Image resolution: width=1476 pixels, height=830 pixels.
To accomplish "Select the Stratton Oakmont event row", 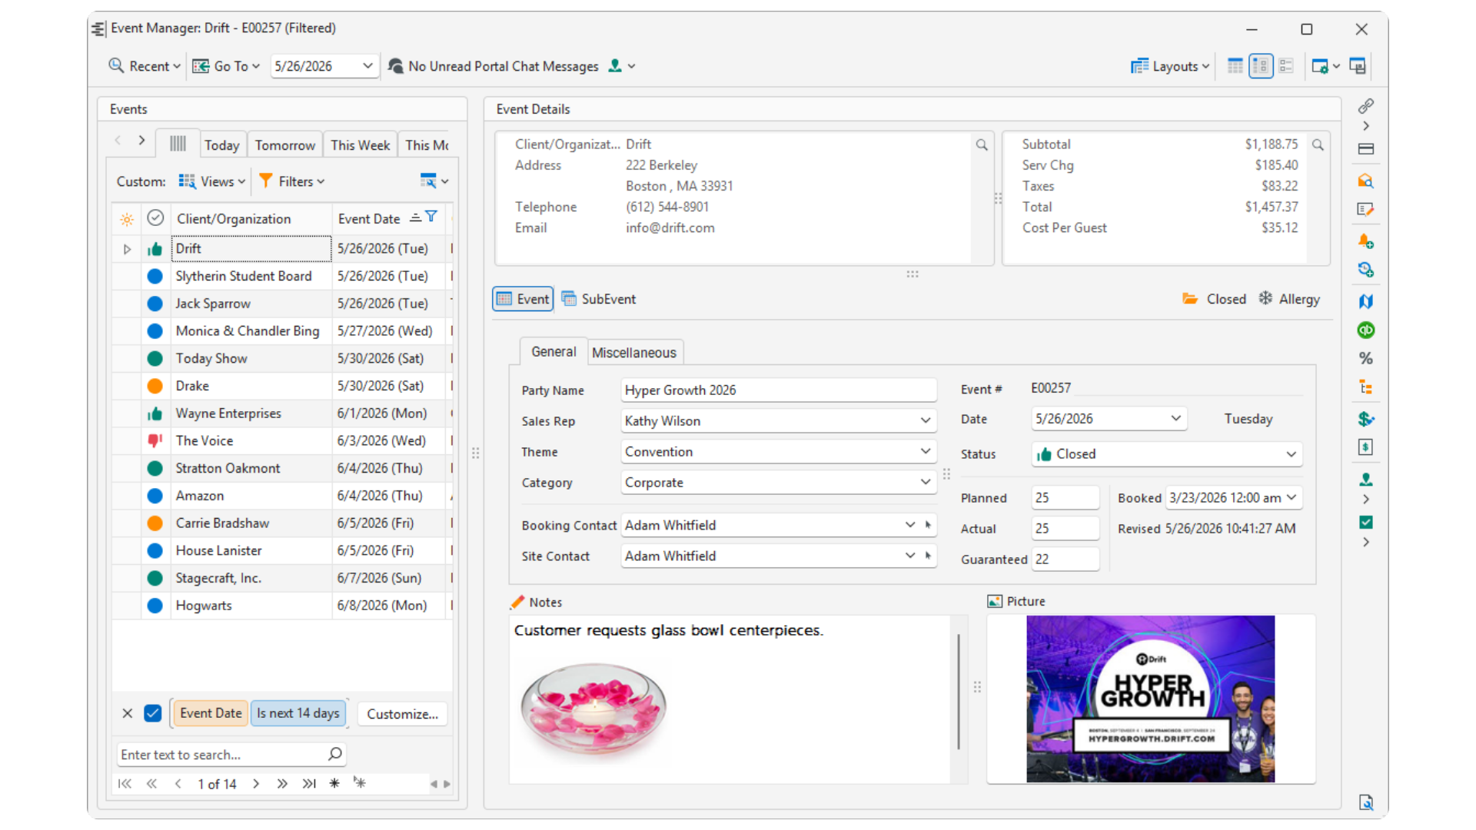I will tap(282, 468).
